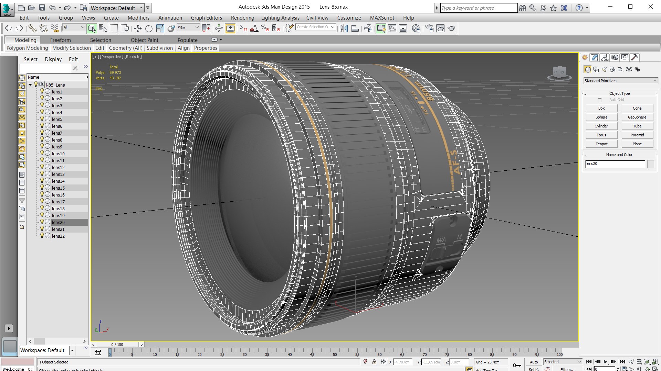The width and height of the screenshot is (661, 371).
Task: Click the time slider 0 / 100 handle
Action: coord(117,344)
